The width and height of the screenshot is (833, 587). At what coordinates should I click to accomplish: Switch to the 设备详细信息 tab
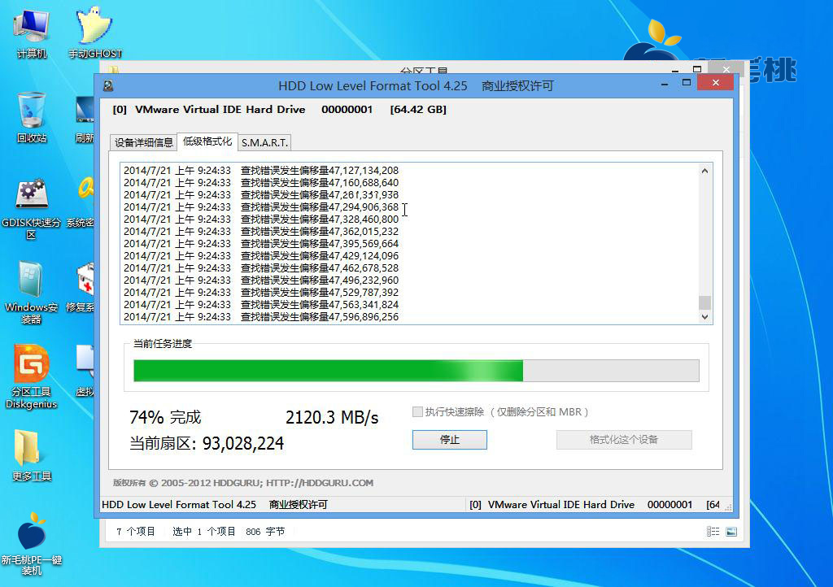click(x=143, y=142)
